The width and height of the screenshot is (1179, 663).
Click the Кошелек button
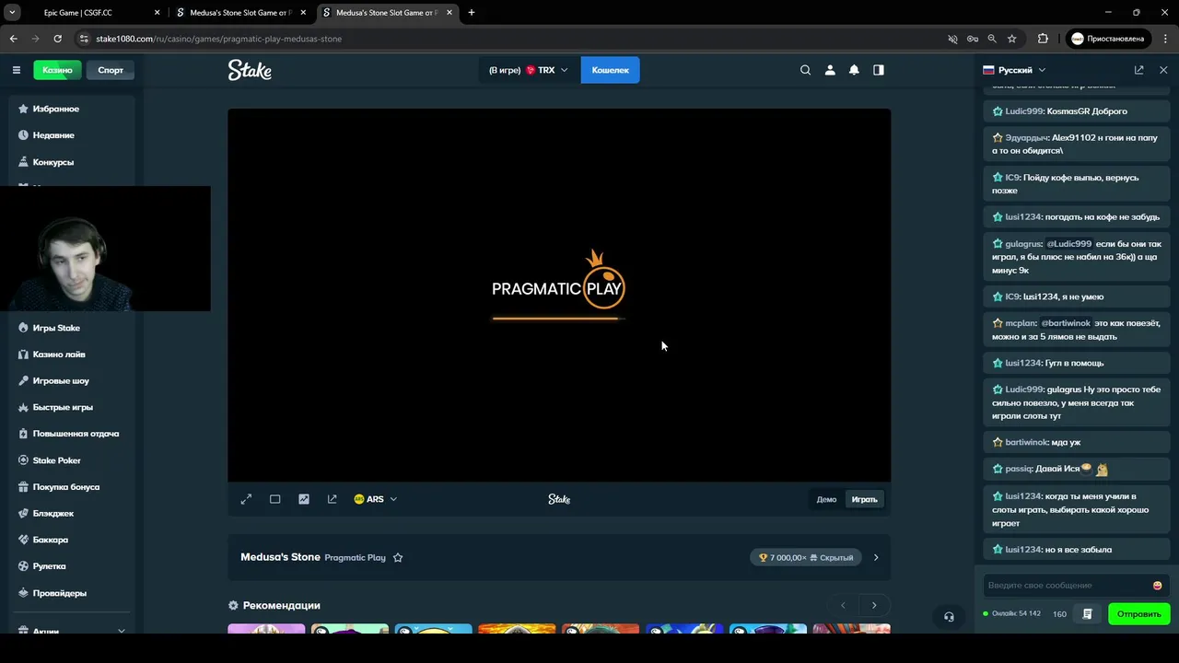(x=610, y=70)
